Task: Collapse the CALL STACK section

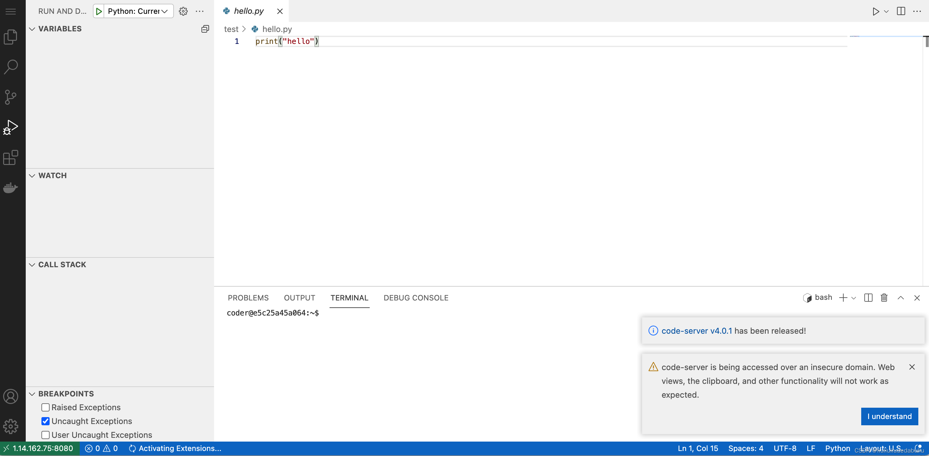Action: [32, 264]
